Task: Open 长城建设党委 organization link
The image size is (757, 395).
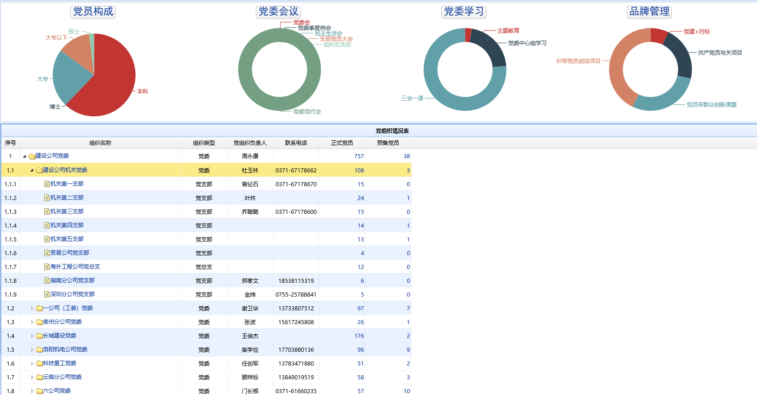Action: tap(59, 336)
